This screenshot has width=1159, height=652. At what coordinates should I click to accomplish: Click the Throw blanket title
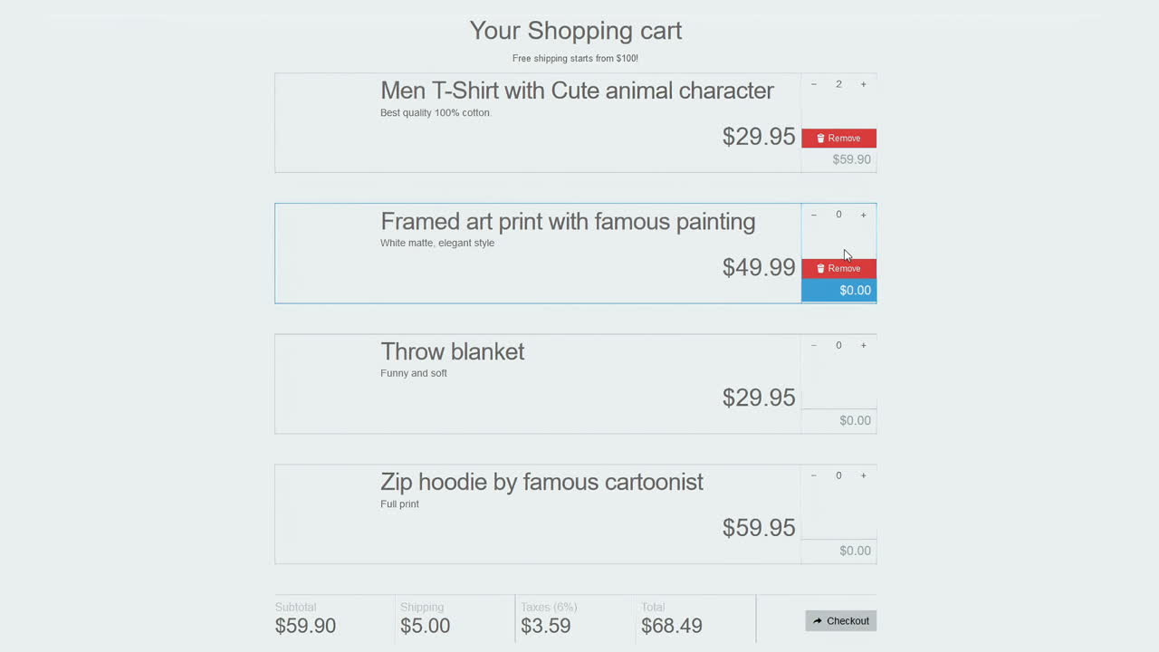point(452,352)
